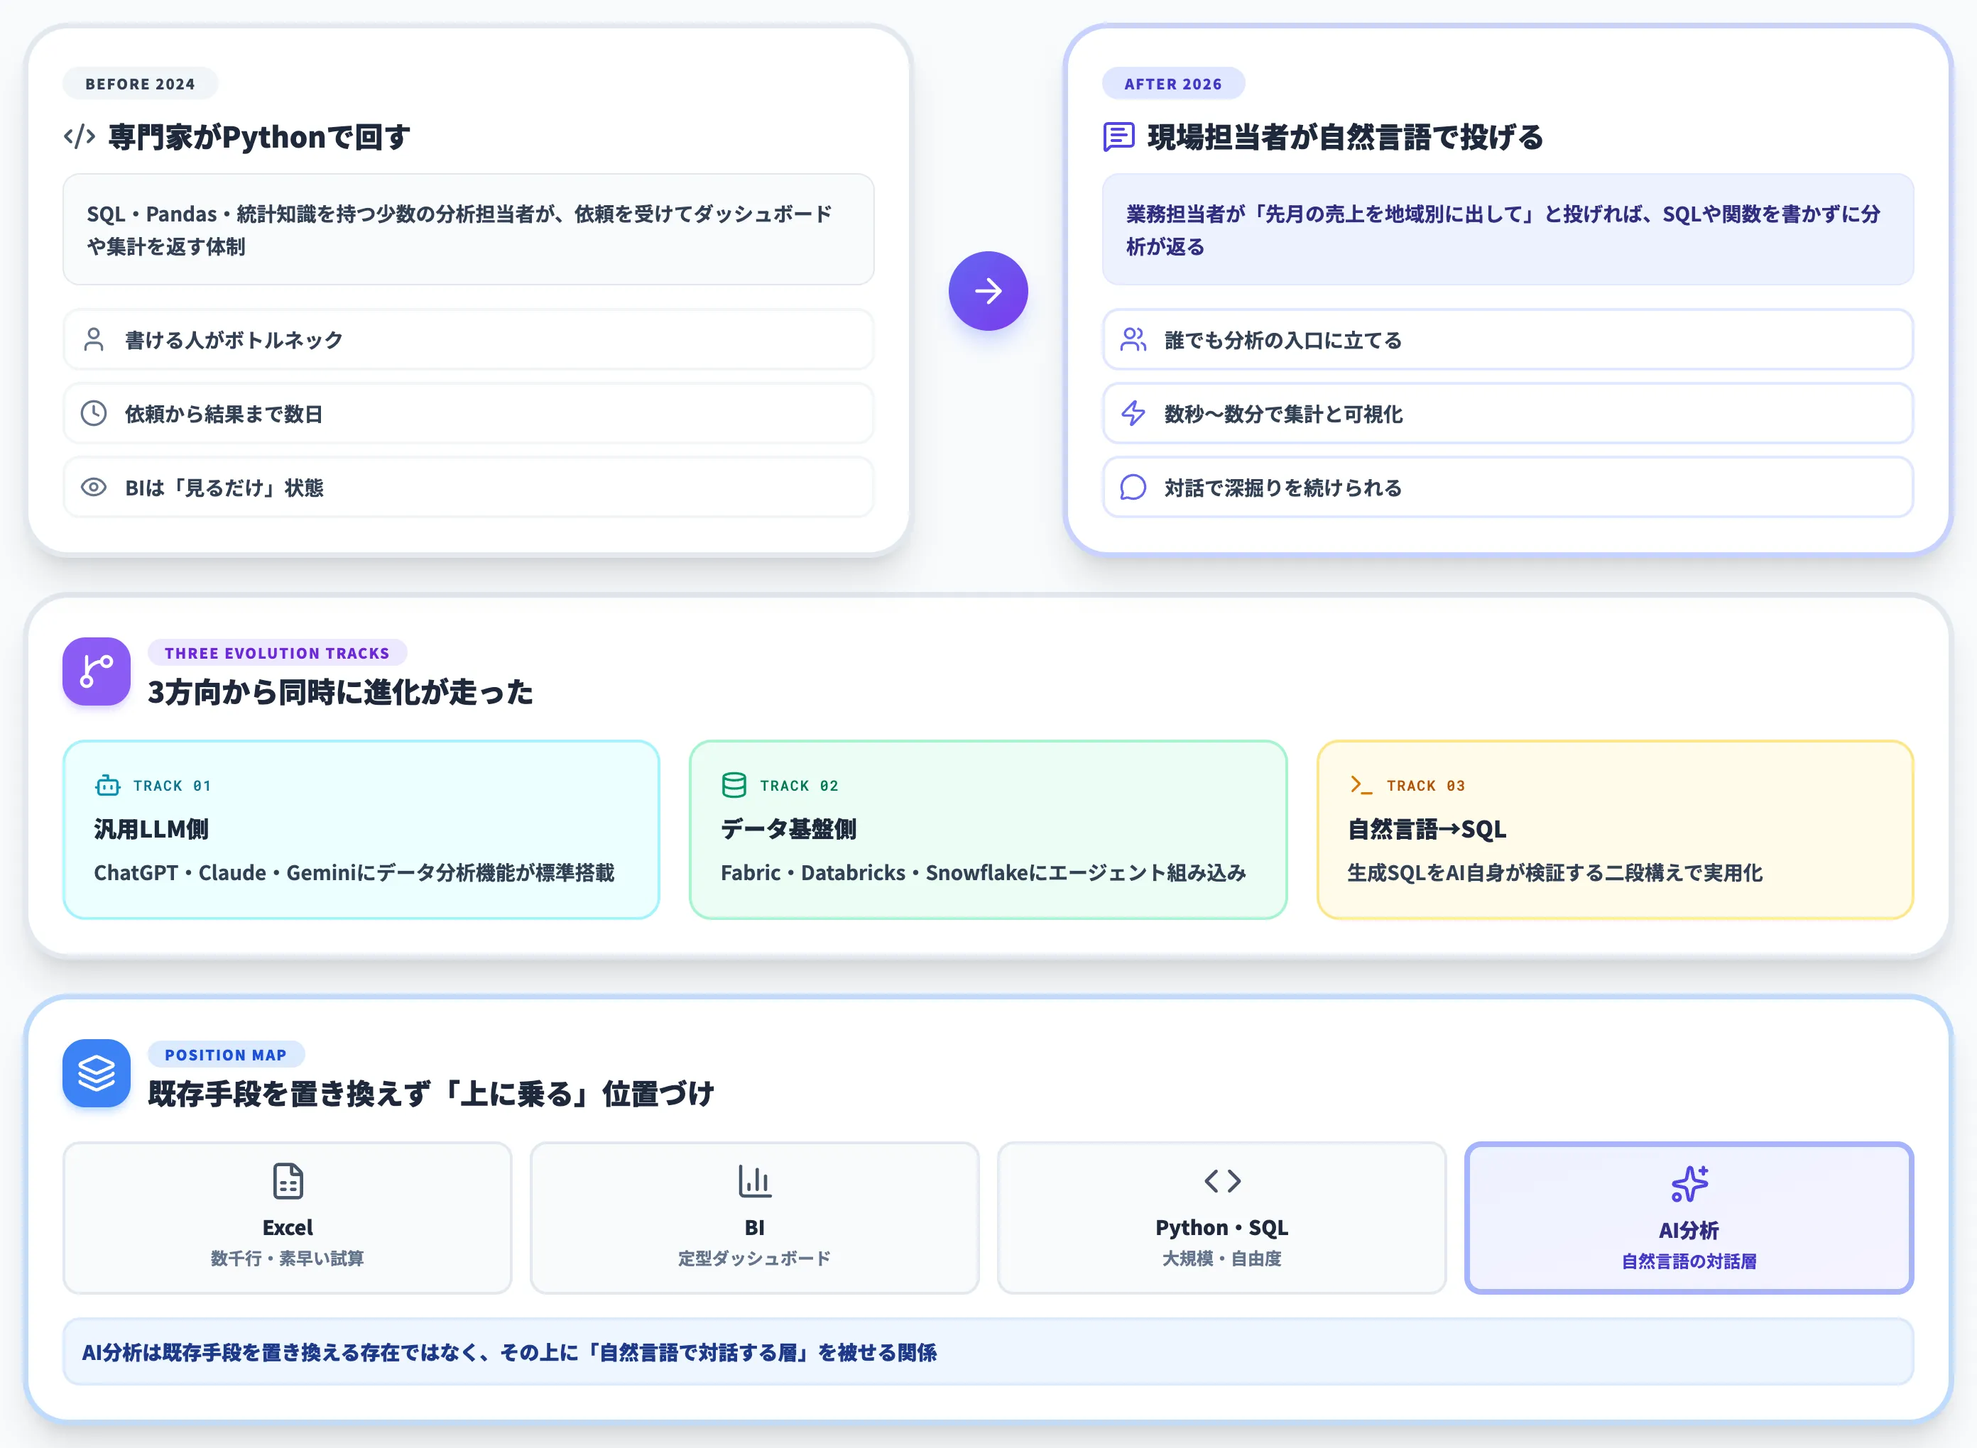The height and width of the screenshot is (1448, 1977).
Task: Select the POSITION MAP badge
Action: click(225, 1055)
